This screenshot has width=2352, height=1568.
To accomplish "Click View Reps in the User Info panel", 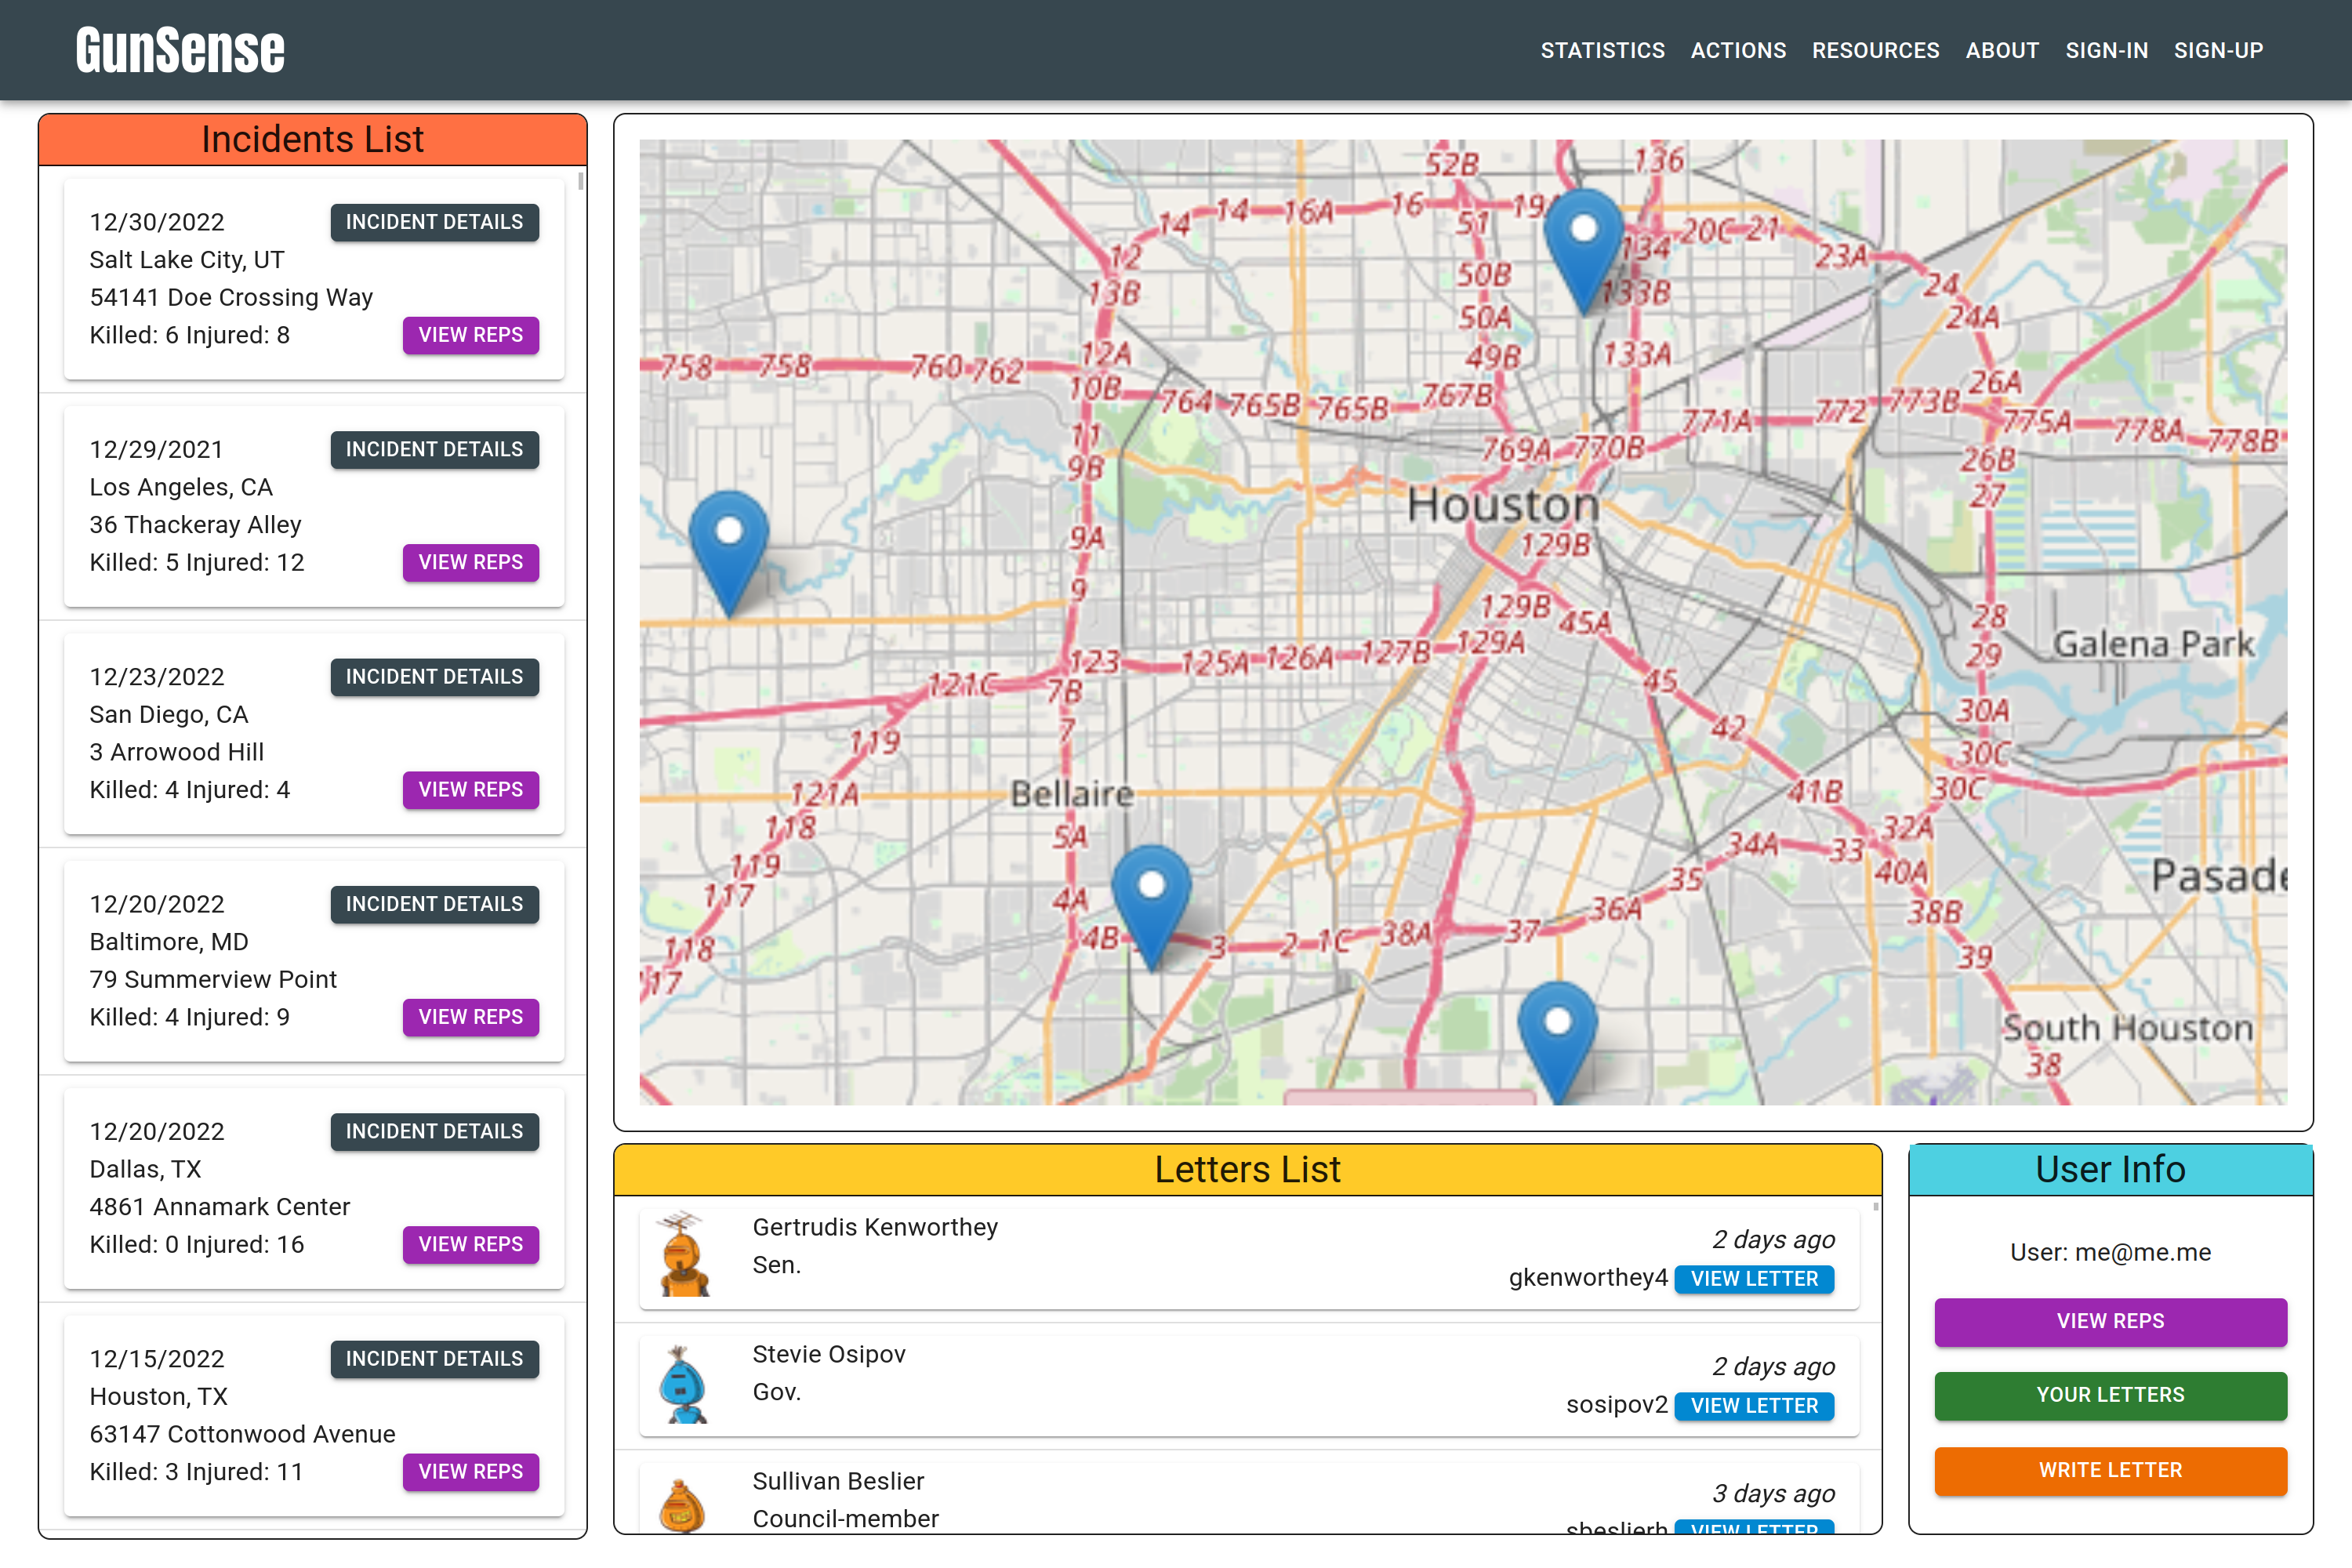I will coord(2110,1321).
